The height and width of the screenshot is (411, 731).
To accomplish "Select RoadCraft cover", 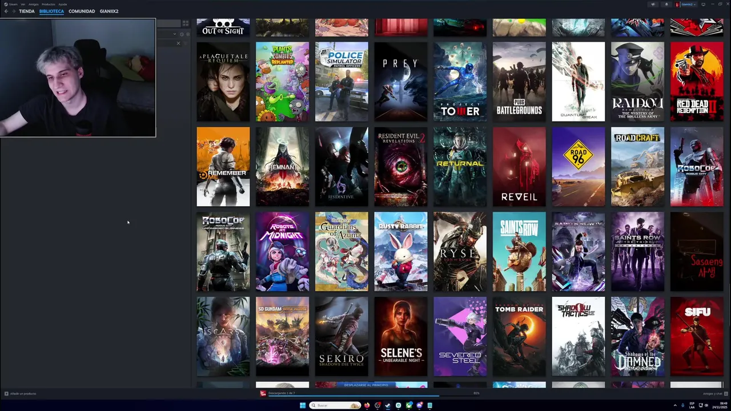I will click(x=637, y=167).
